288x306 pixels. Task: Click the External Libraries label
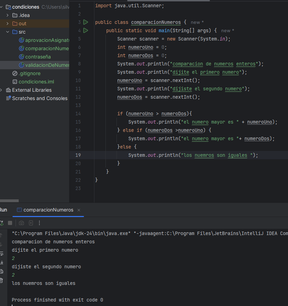pyautogui.click(x=32, y=90)
